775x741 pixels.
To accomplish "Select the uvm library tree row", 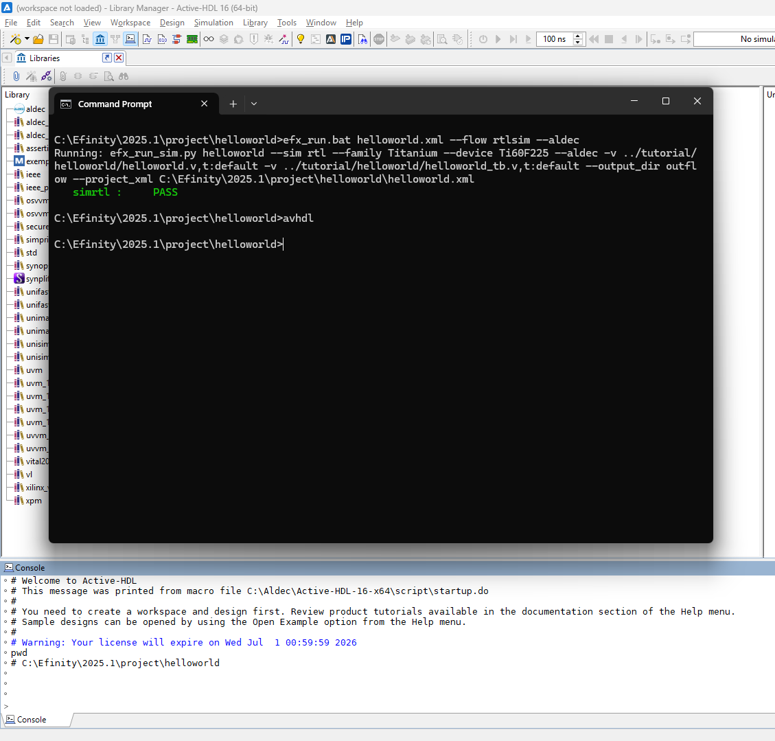I will [x=28, y=370].
